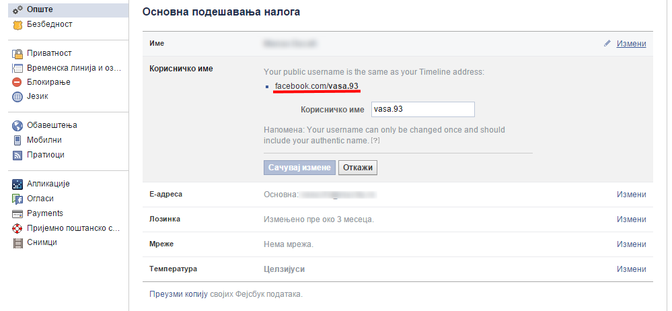Click the red Блокирање icon

(18, 82)
